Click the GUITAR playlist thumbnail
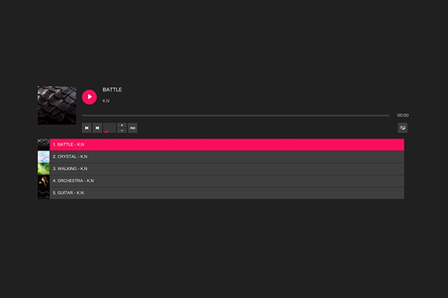The height and width of the screenshot is (298, 448). click(x=44, y=193)
